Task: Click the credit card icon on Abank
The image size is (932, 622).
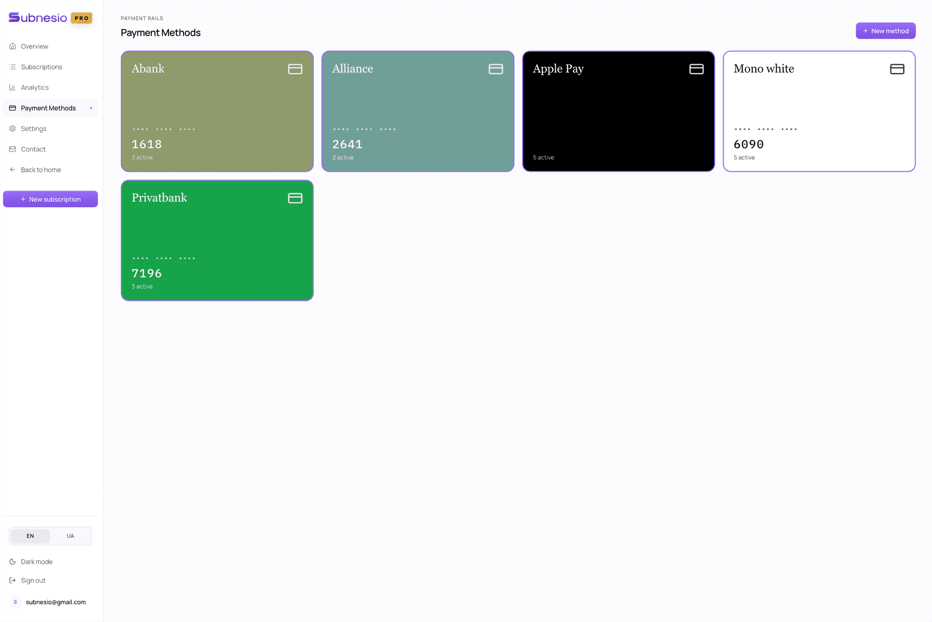Action: 295,69
